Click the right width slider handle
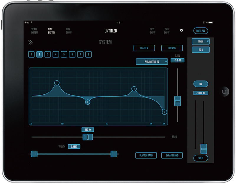The image size is (236, 184). (x=114, y=154)
